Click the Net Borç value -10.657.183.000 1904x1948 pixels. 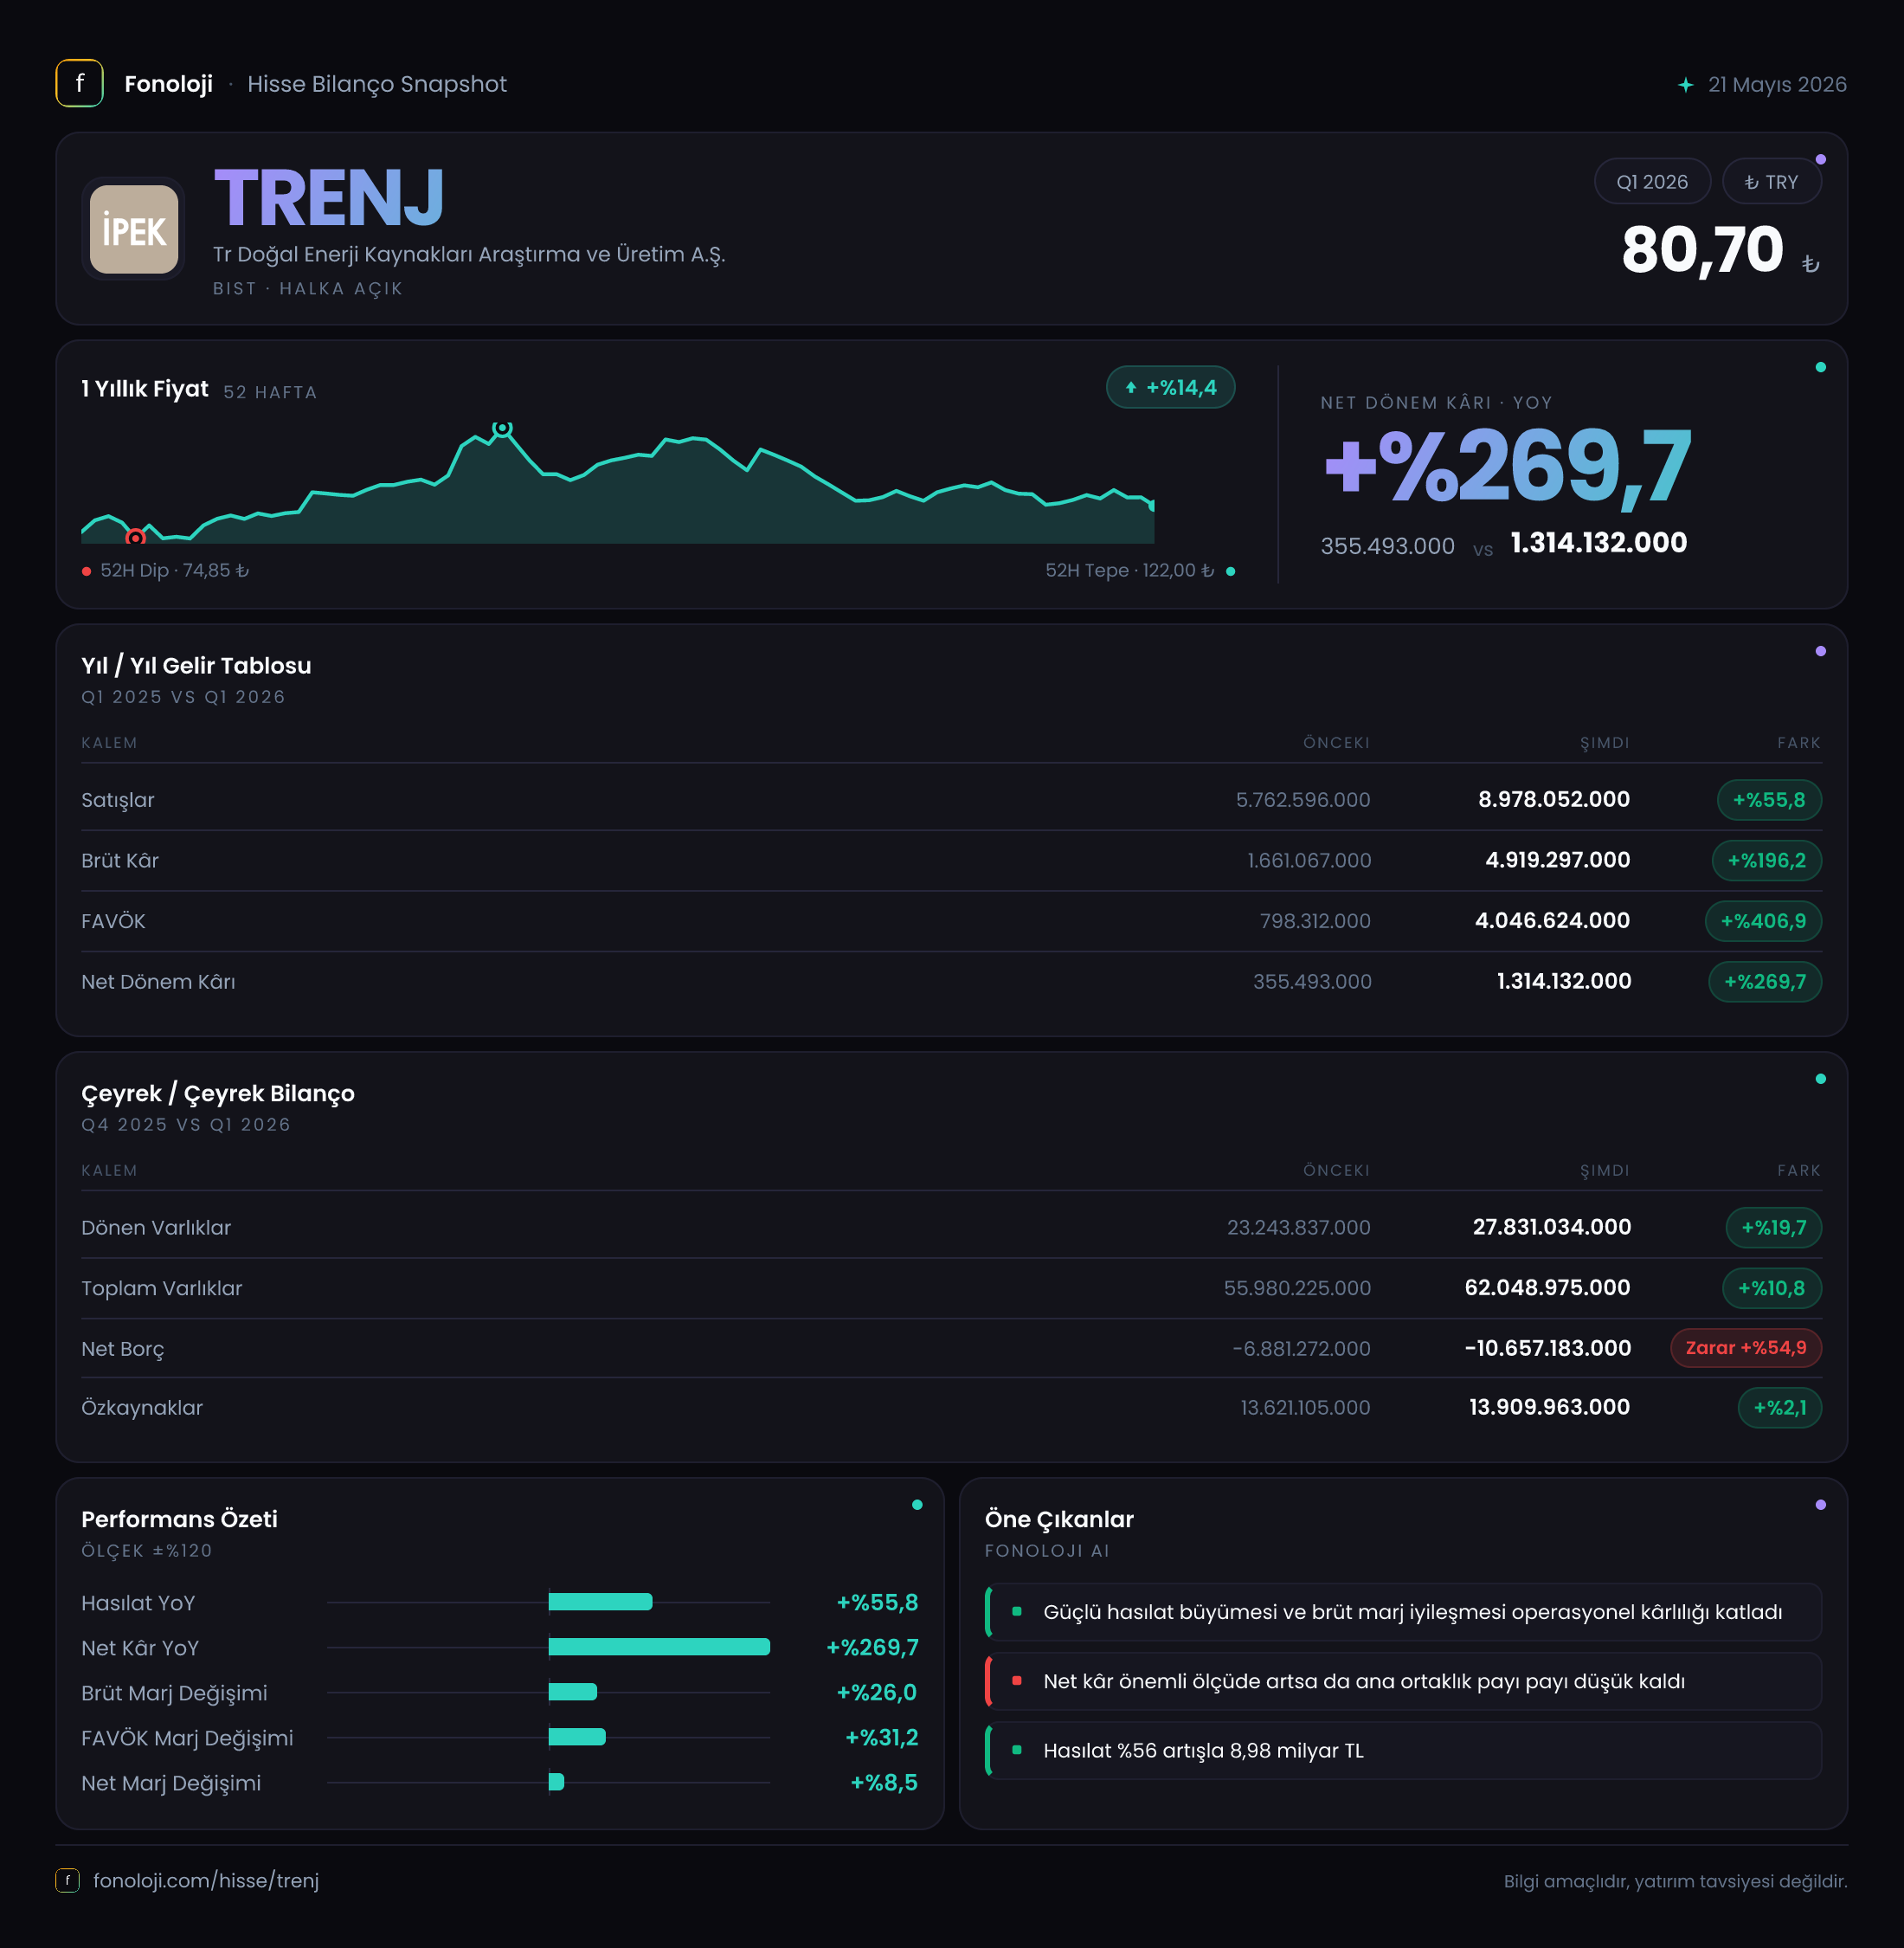[x=1548, y=1348]
